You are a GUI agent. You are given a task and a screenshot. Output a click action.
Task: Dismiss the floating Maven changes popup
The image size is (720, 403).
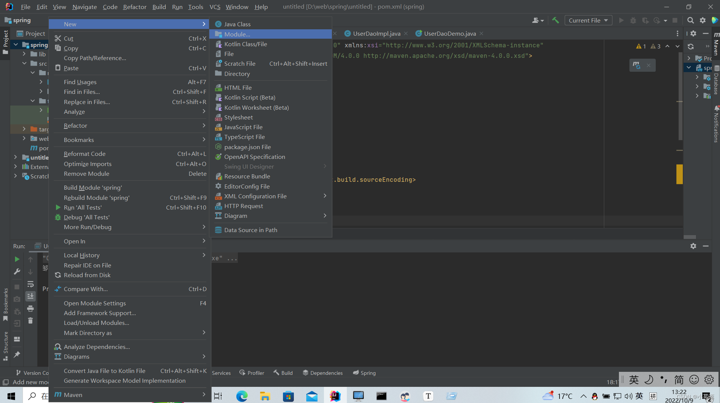point(649,65)
